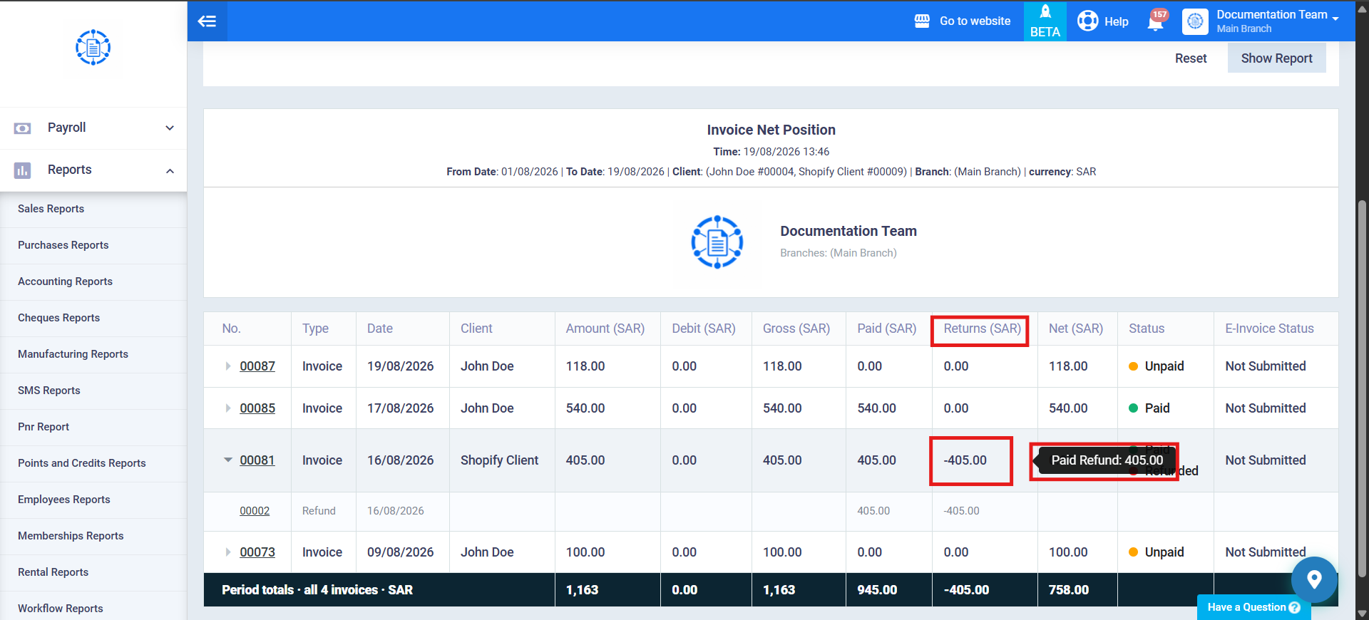The width and height of the screenshot is (1369, 620).
Task: Open Documentation Team account dropdown
Action: (1261, 21)
